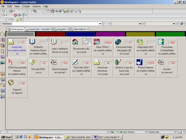Expand the Softnet's Address Book tile arrow
This screenshot has width=186, height=140.
click(x=47, y=40)
